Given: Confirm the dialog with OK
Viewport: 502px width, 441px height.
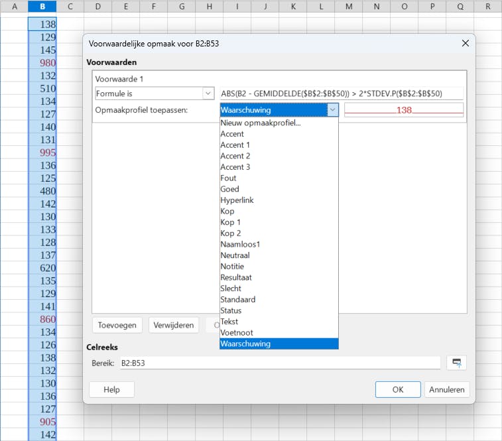Looking at the screenshot, I should [x=398, y=389].
